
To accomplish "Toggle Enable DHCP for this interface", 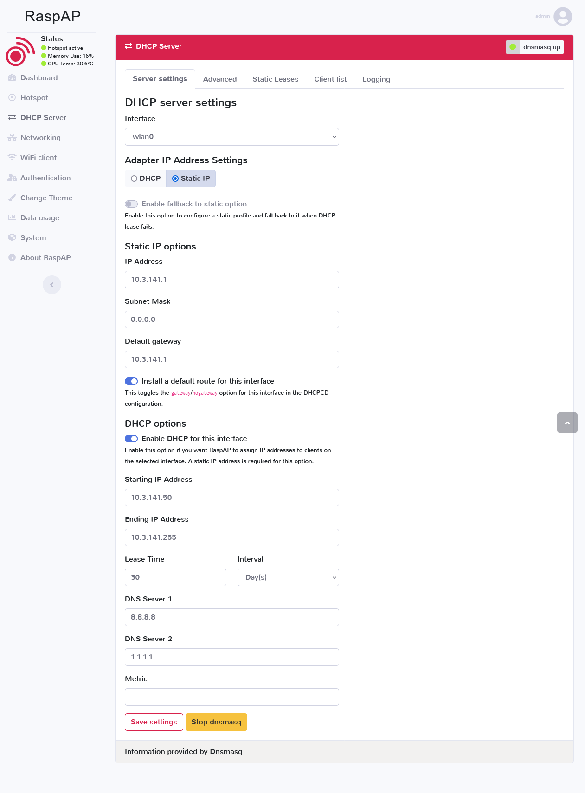I will pyautogui.click(x=131, y=439).
